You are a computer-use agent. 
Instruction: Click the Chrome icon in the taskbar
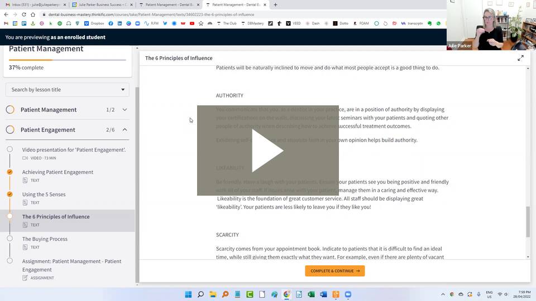(x=286, y=294)
